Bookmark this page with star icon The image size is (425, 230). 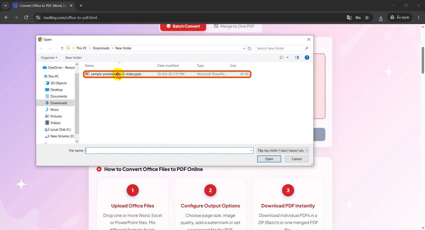pyautogui.click(x=367, y=17)
